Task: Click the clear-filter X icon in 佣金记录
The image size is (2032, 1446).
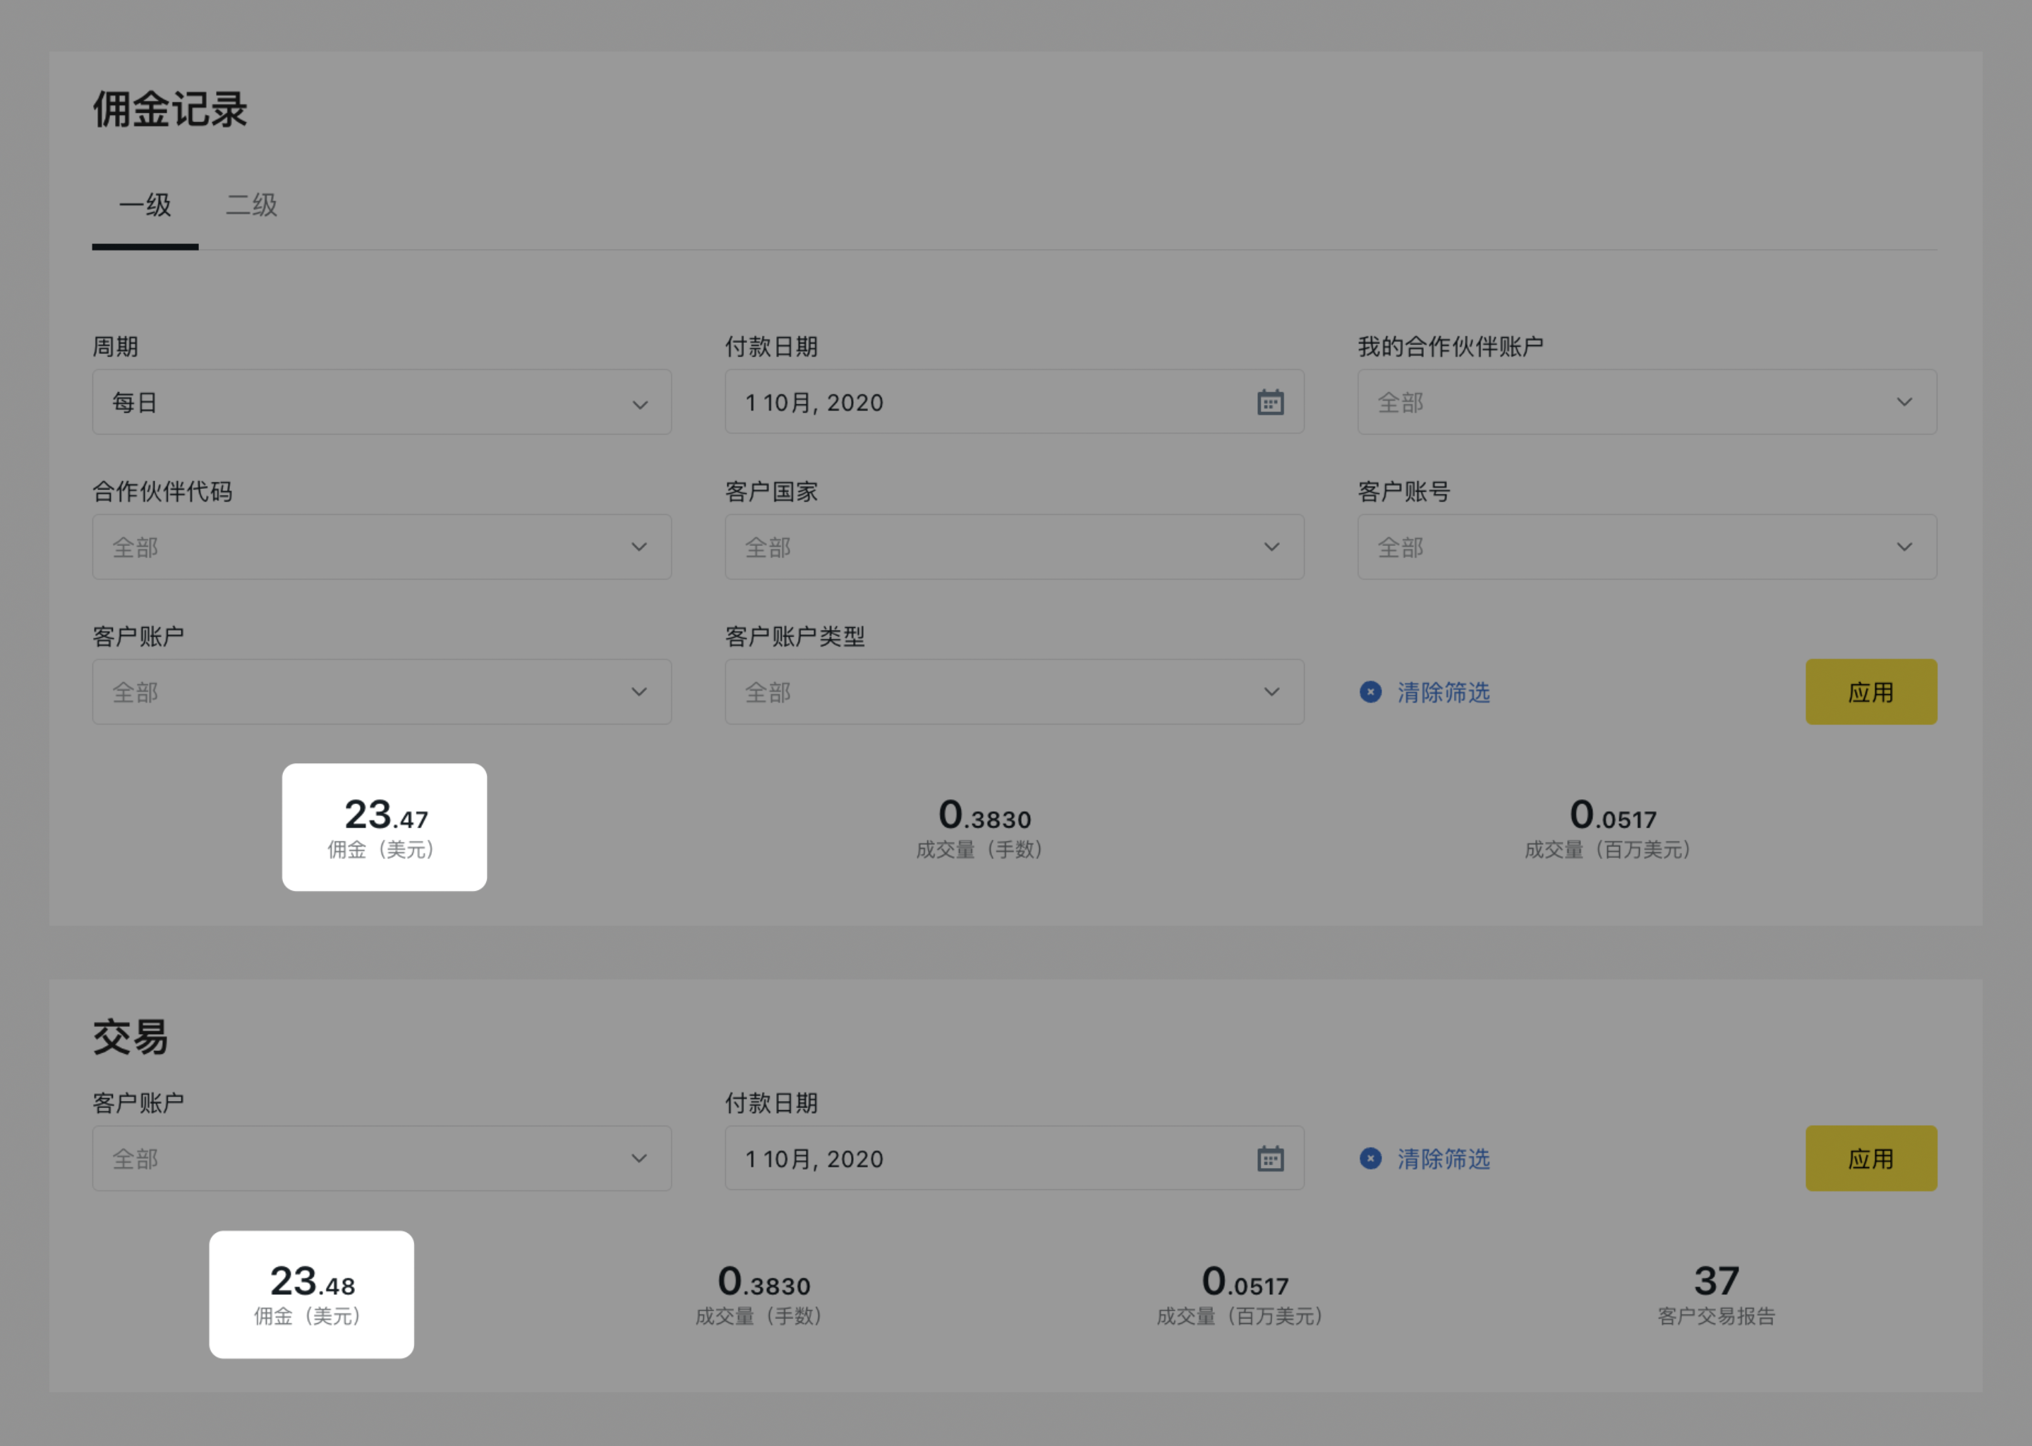Action: coord(1370,692)
